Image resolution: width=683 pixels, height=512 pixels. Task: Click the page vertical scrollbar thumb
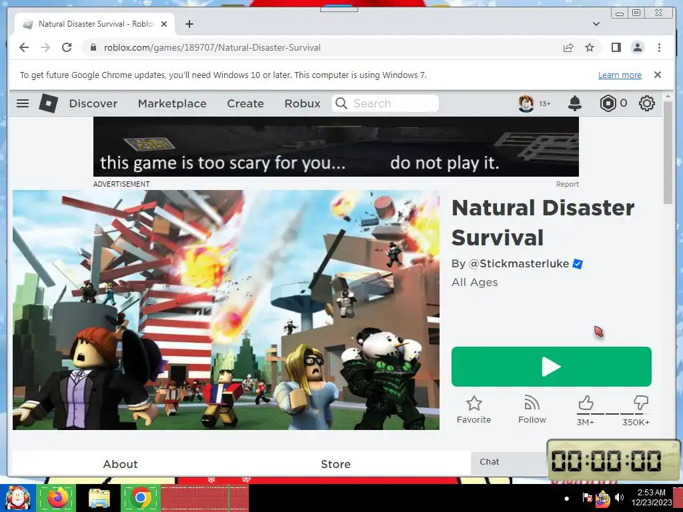(668, 151)
